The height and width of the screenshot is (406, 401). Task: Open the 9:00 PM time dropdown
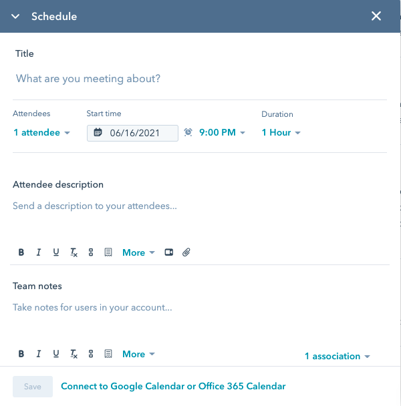pos(222,133)
